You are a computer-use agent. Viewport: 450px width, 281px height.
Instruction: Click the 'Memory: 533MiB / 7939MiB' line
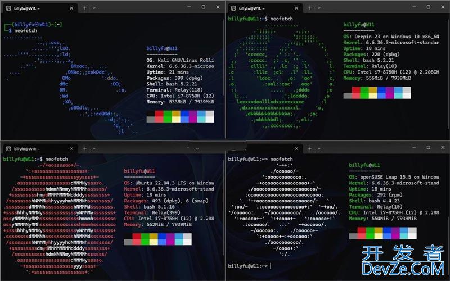(x=180, y=102)
